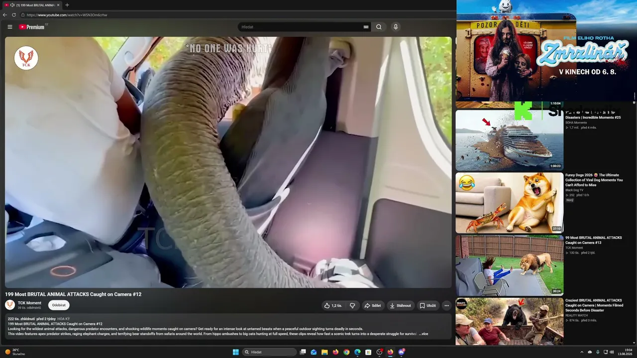
Task: Launch Google Chrome from the taskbar
Action: 346,352
